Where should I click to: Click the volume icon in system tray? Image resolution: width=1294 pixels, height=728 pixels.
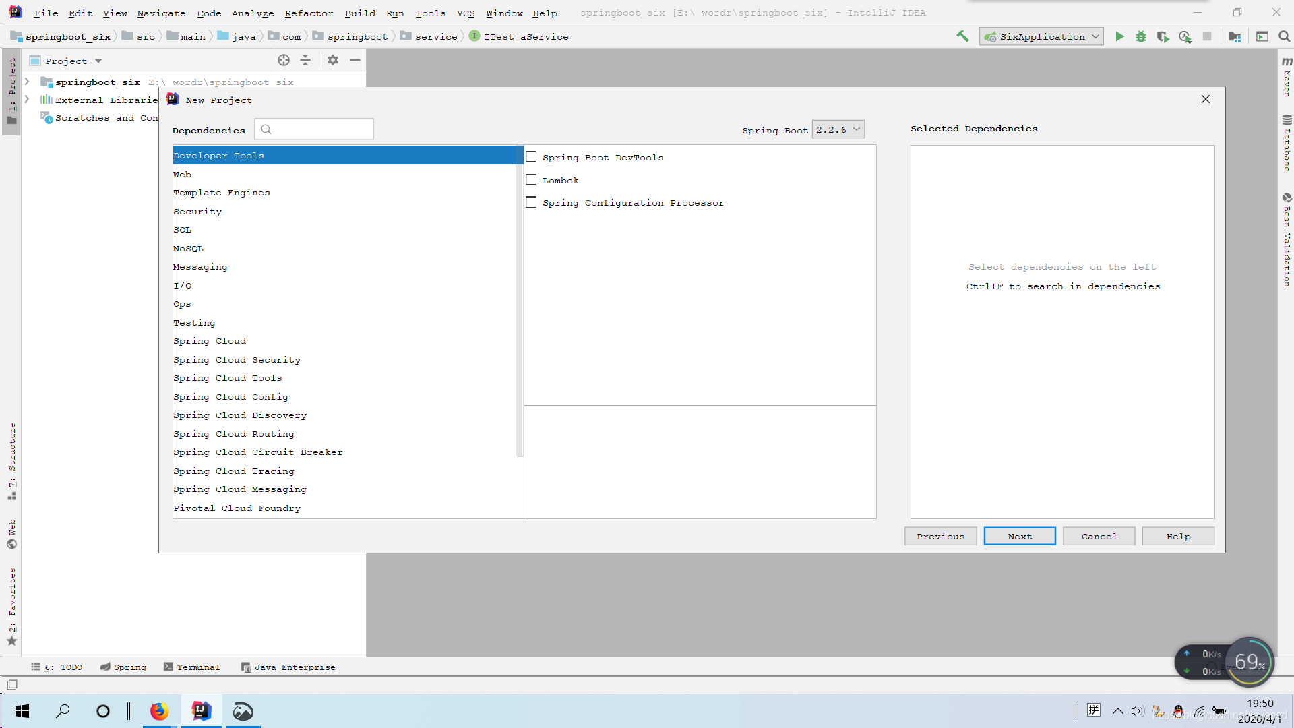point(1138,711)
